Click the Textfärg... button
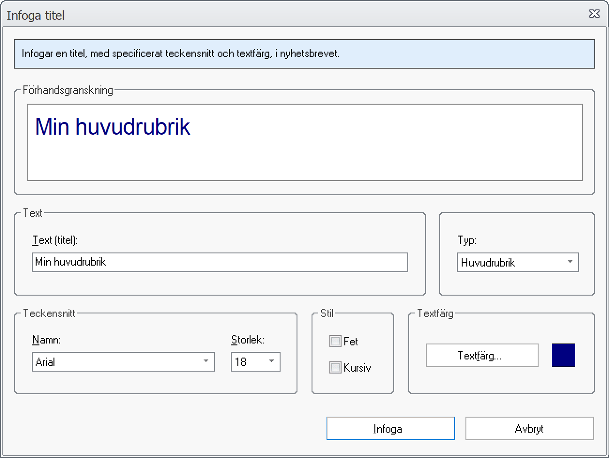Image resolution: width=609 pixels, height=458 pixels. point(482,355)
